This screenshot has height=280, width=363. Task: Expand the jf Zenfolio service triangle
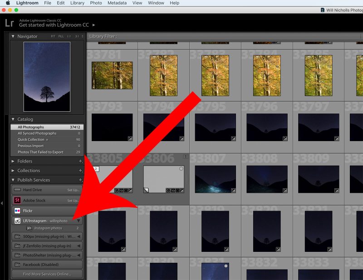tap(78, 246)
